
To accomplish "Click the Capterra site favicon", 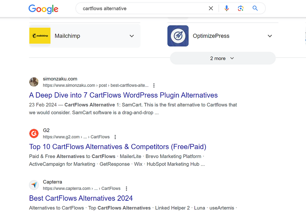I will pos(34,185).
